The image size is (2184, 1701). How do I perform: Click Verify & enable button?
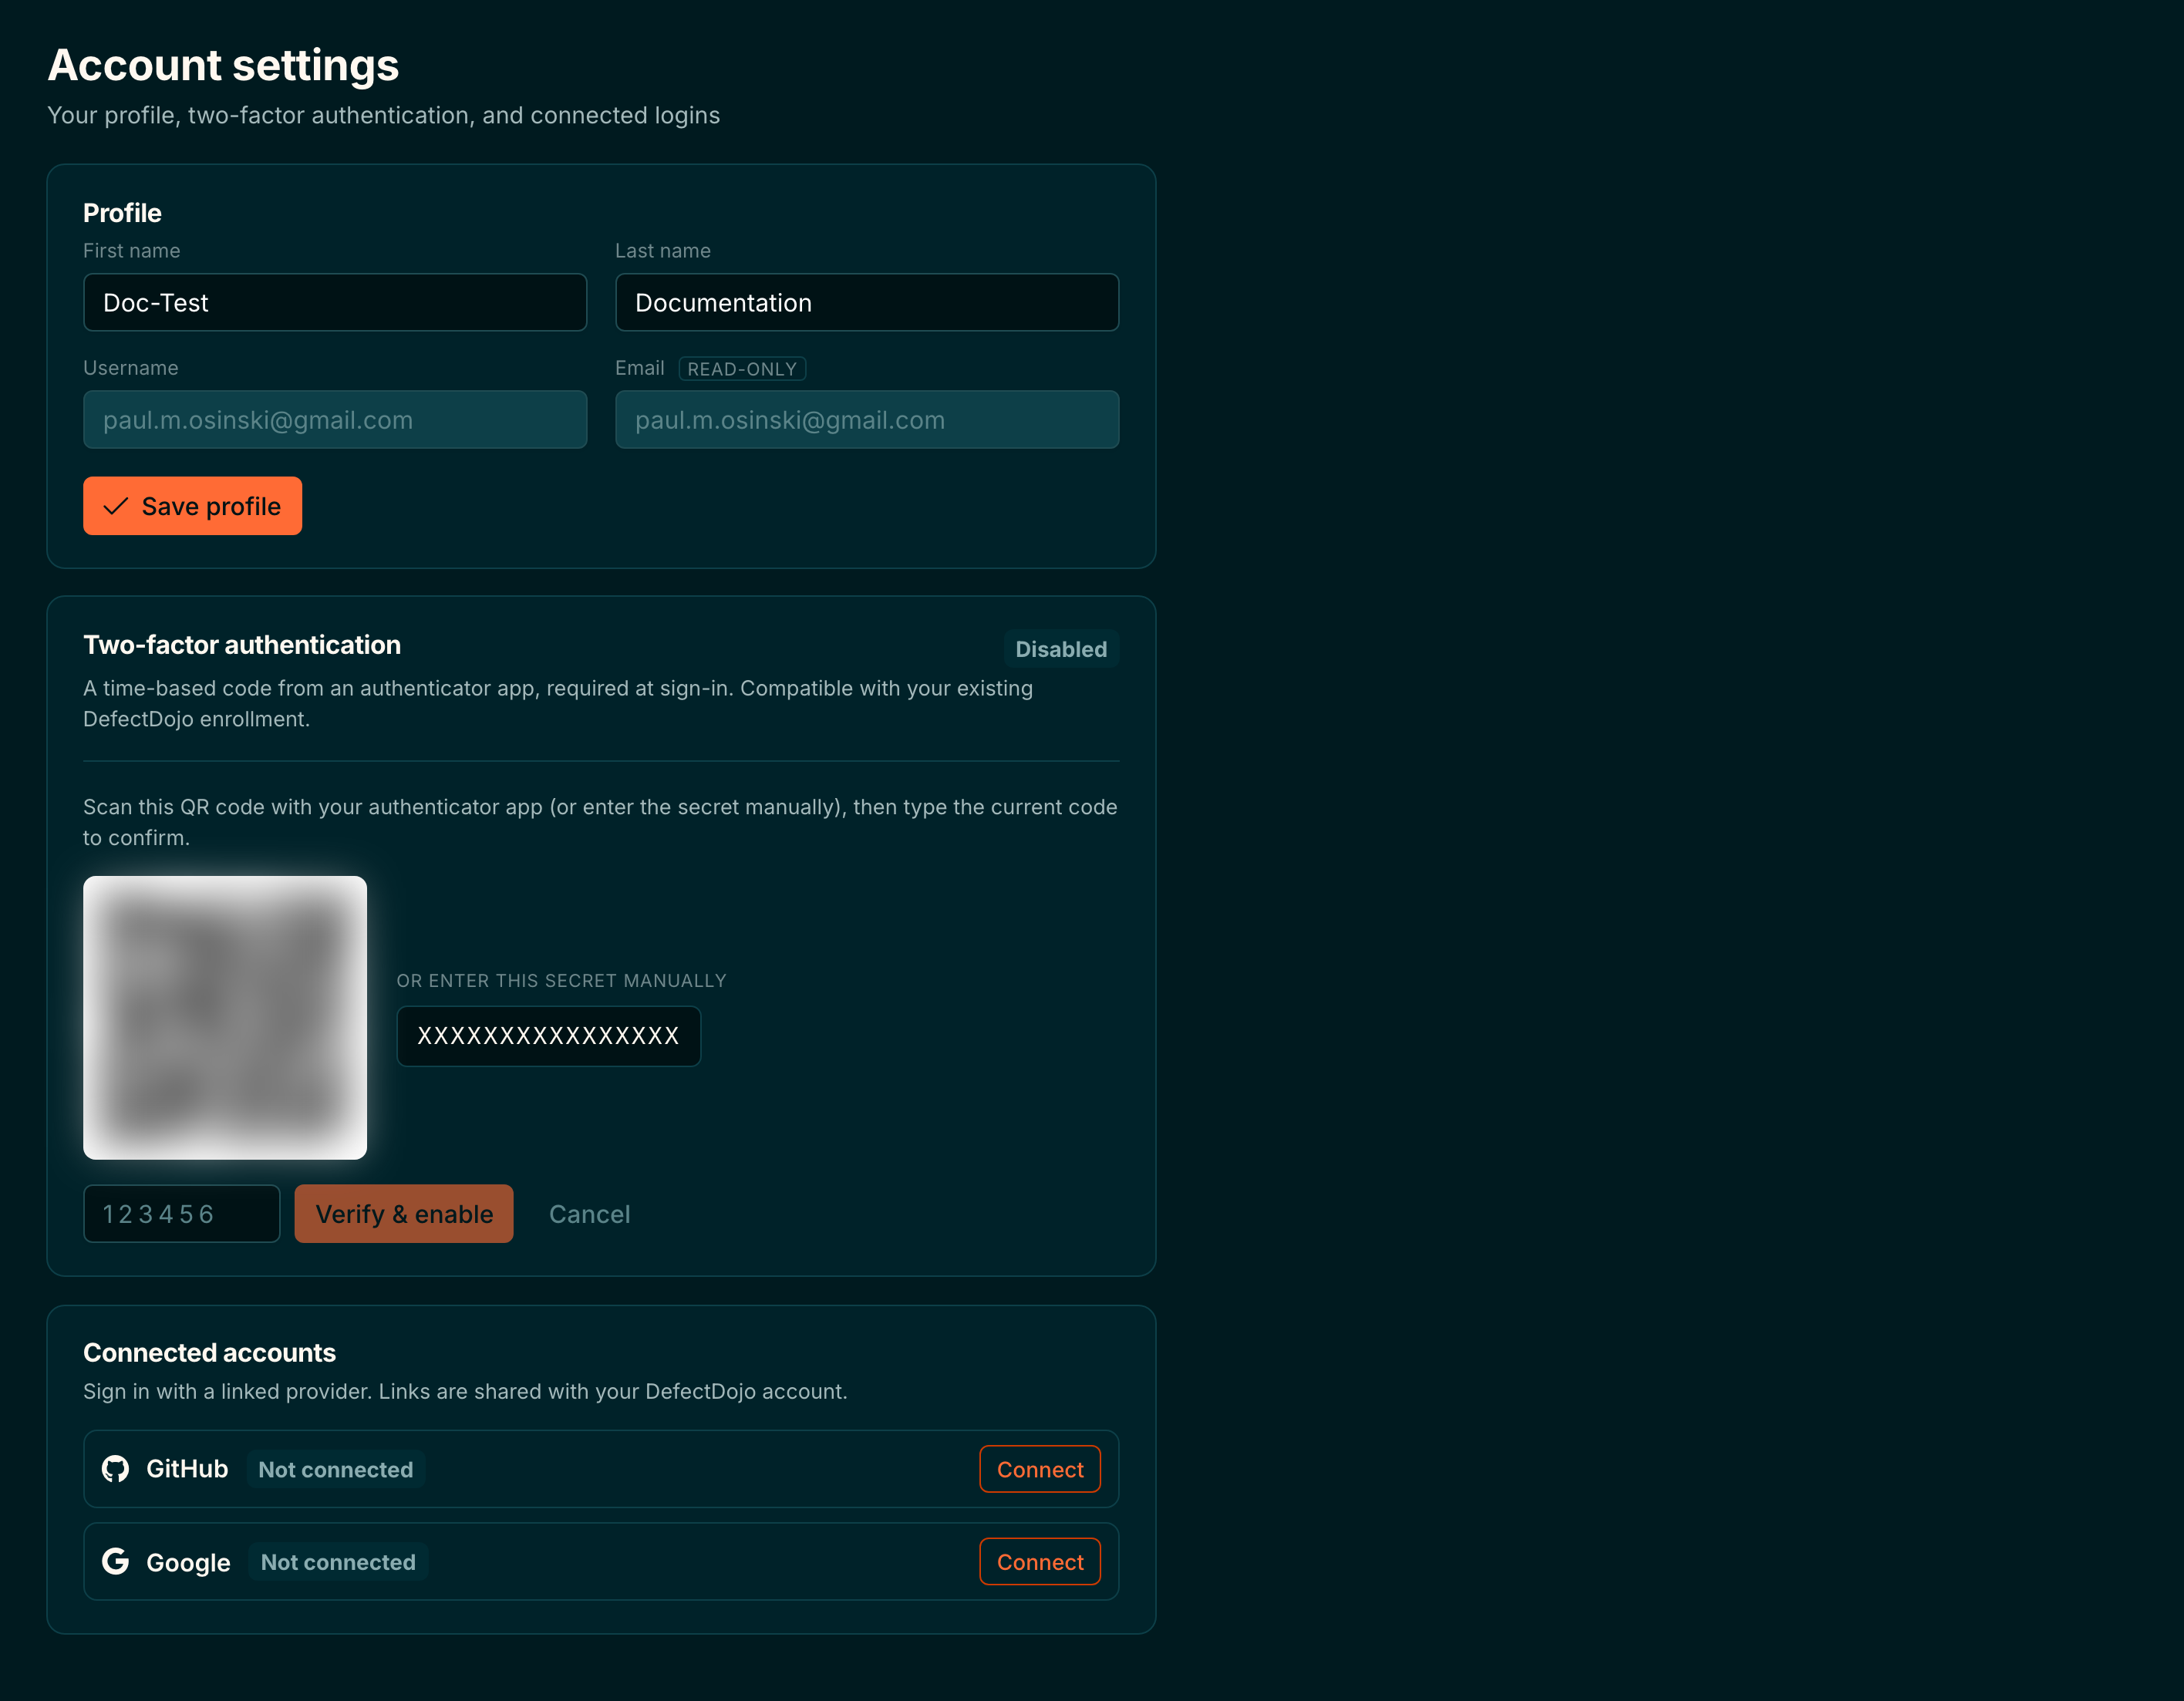[x=404, y=1214]
